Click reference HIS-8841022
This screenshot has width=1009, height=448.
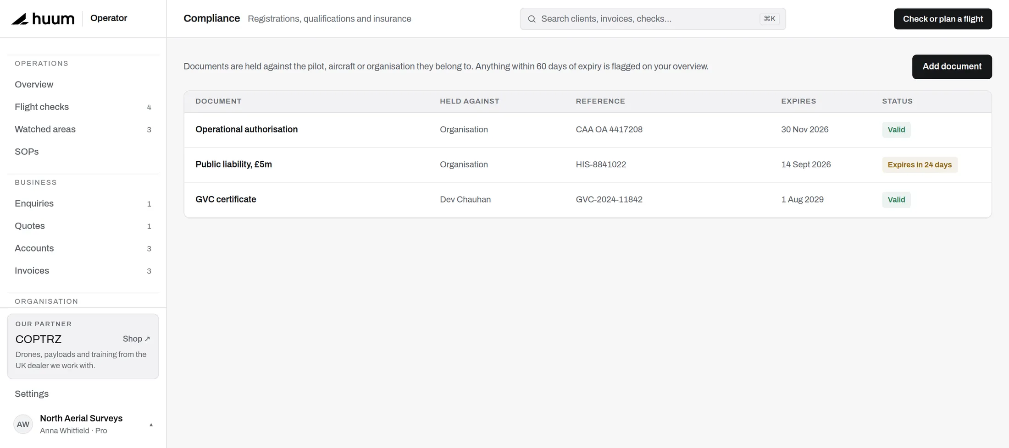(x=601, y=164)
